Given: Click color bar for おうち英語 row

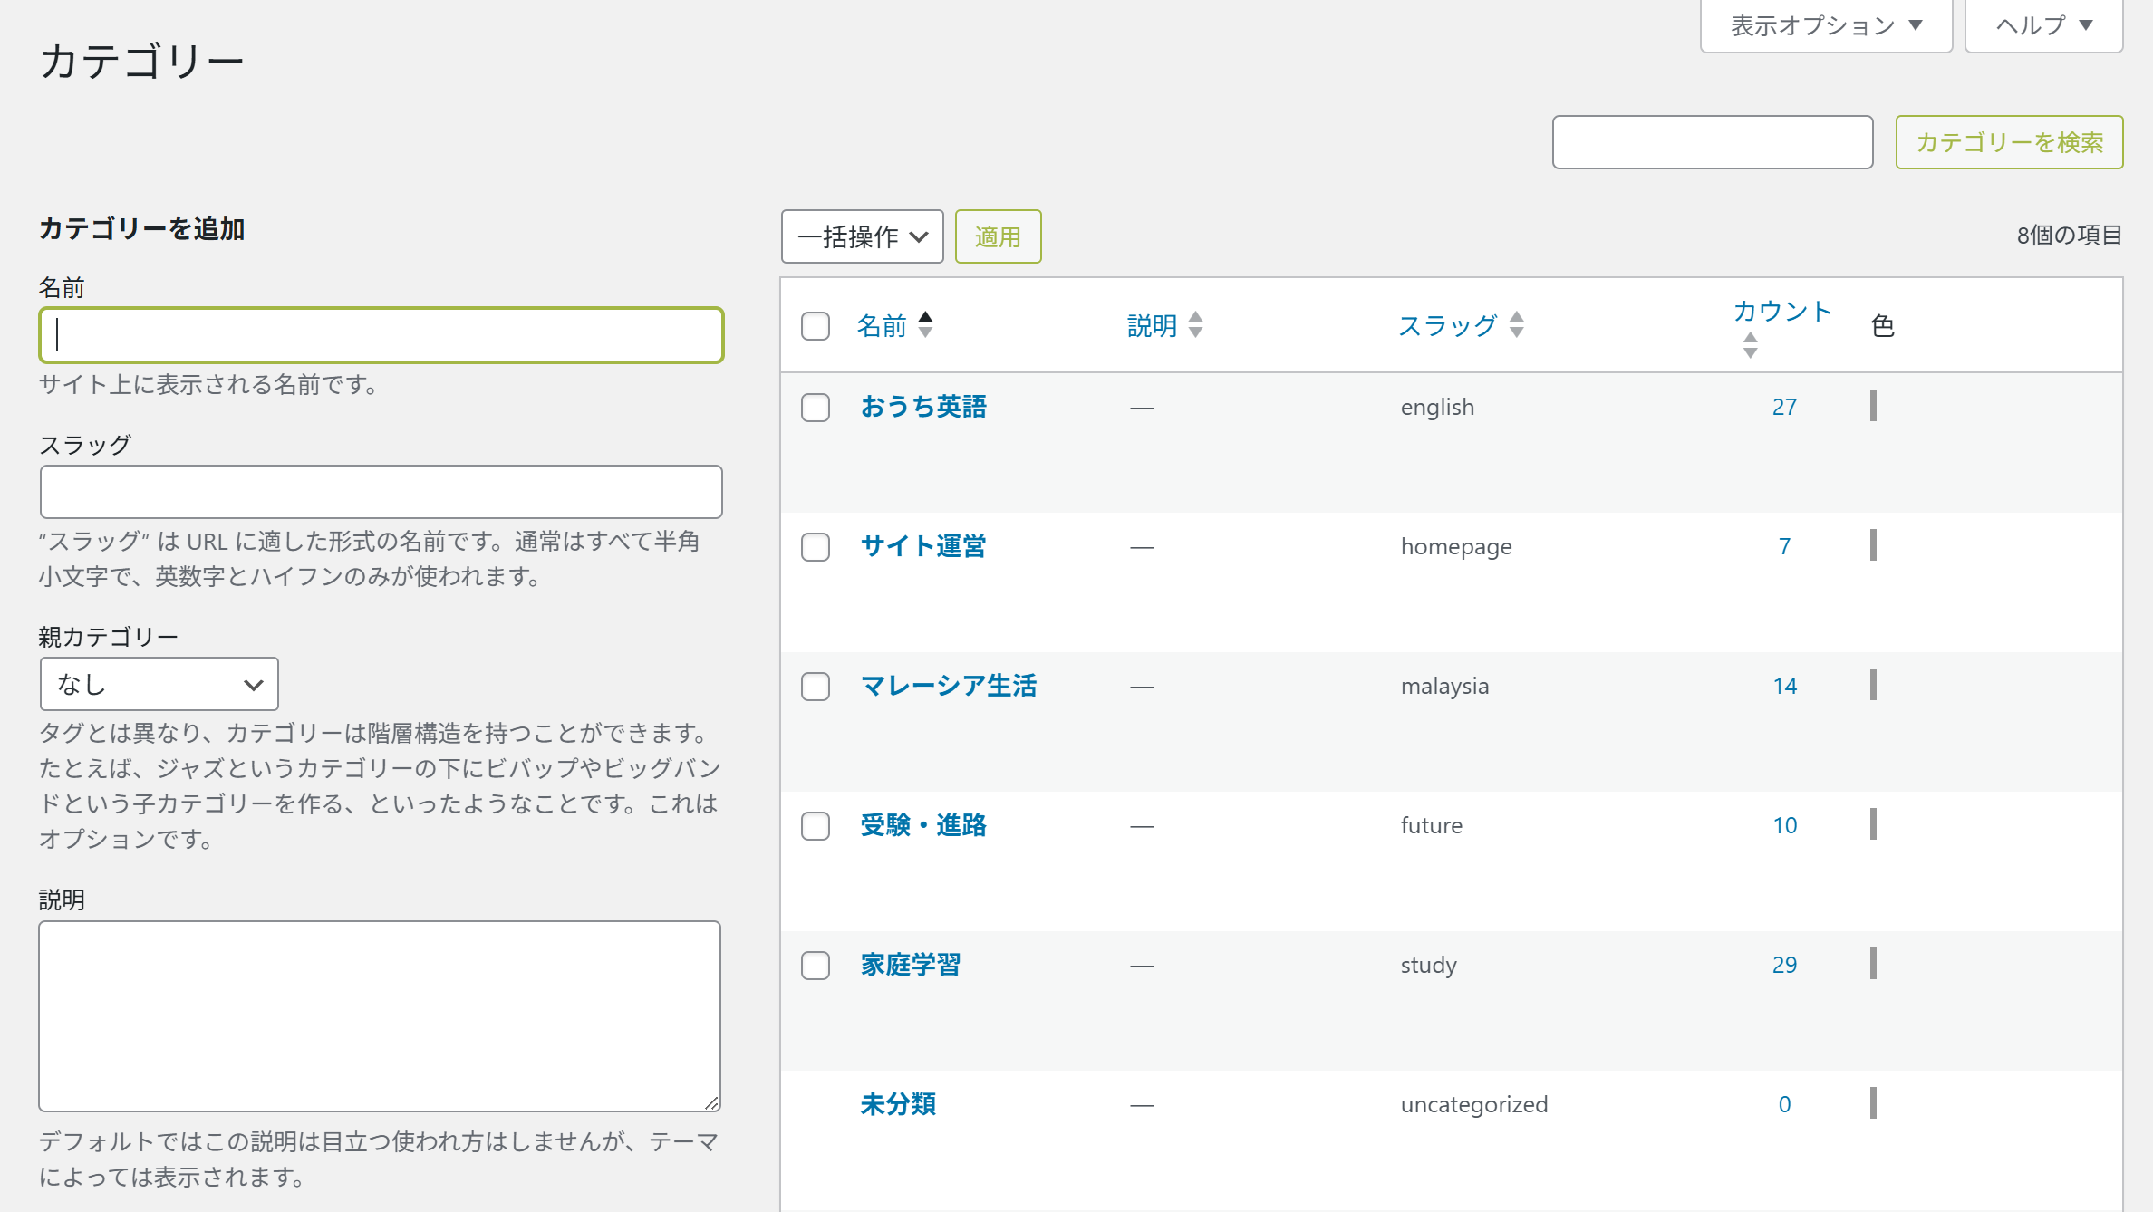Looking at the screenshot, I should 1873,406.
